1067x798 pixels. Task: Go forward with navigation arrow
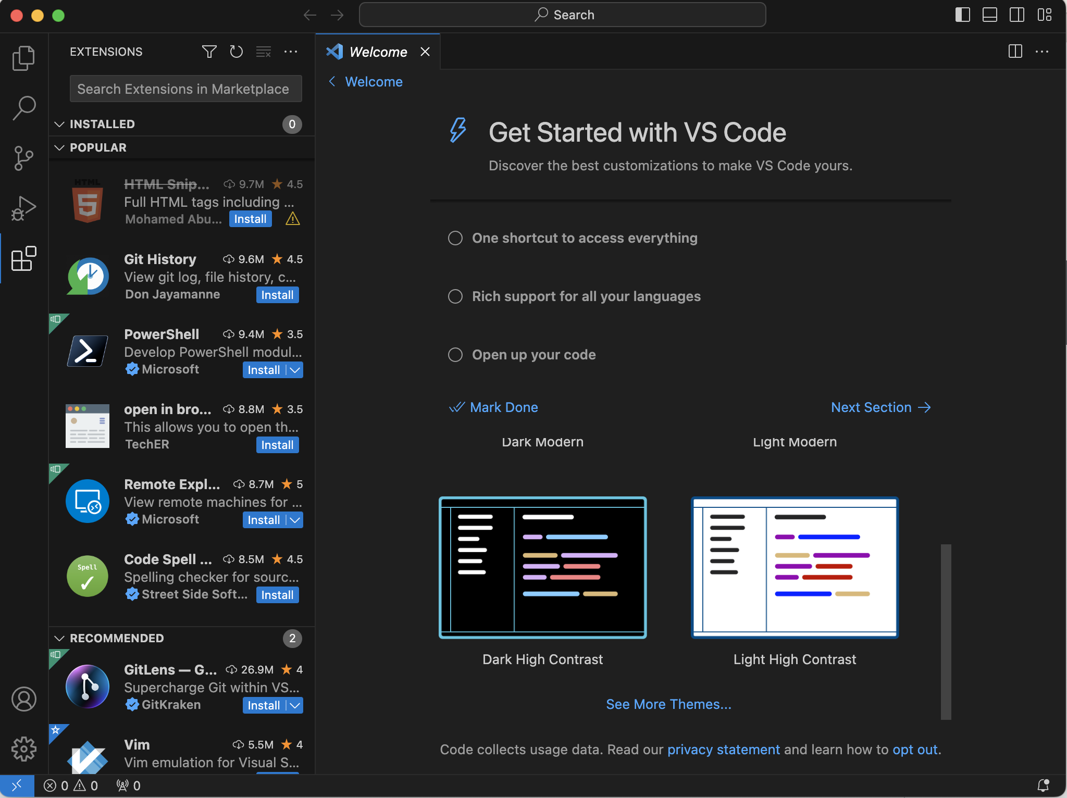click(337, 15)
